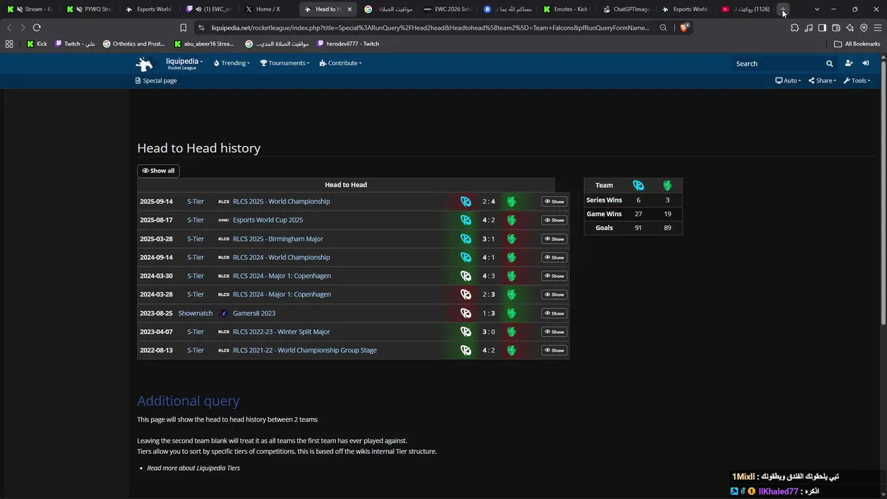Click the create account icon
Viewport: 887px width, 499px height.
(849, 63)
